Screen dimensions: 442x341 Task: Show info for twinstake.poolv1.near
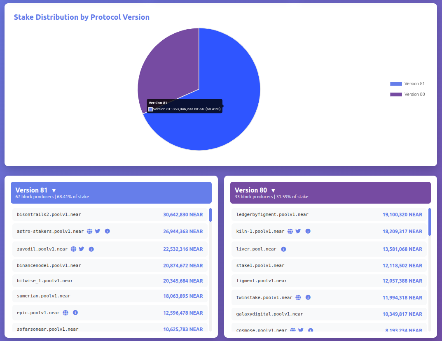[308, 297]
